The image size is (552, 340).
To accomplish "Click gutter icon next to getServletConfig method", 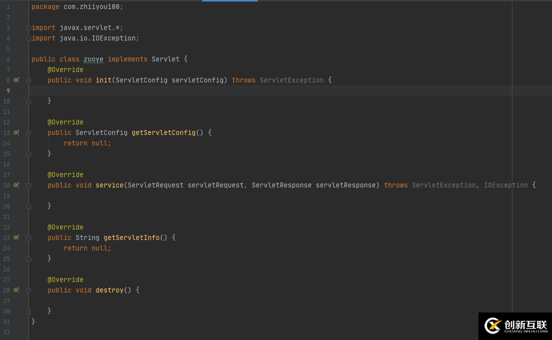I will pos(16,132).
